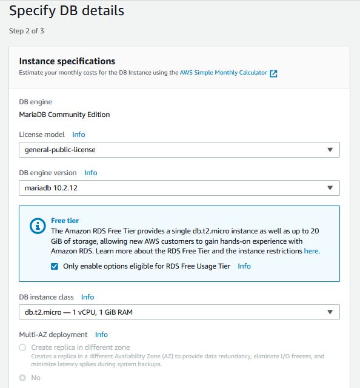Expand the mariadb 10.2.12 version dropdown
Image resolution: width=360 pixels, height=388 pixels.
[x=179, y=188]
